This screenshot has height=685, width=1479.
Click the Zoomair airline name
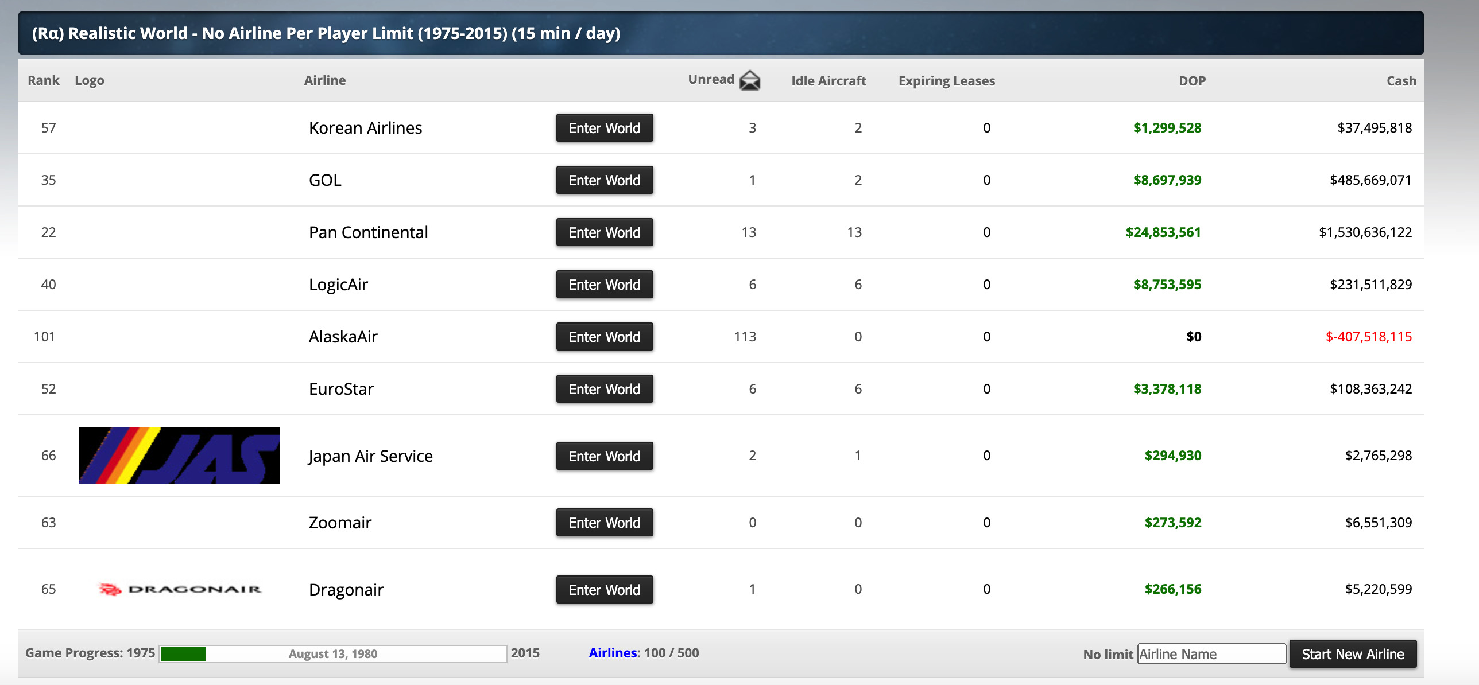click(x=340, y=523)
